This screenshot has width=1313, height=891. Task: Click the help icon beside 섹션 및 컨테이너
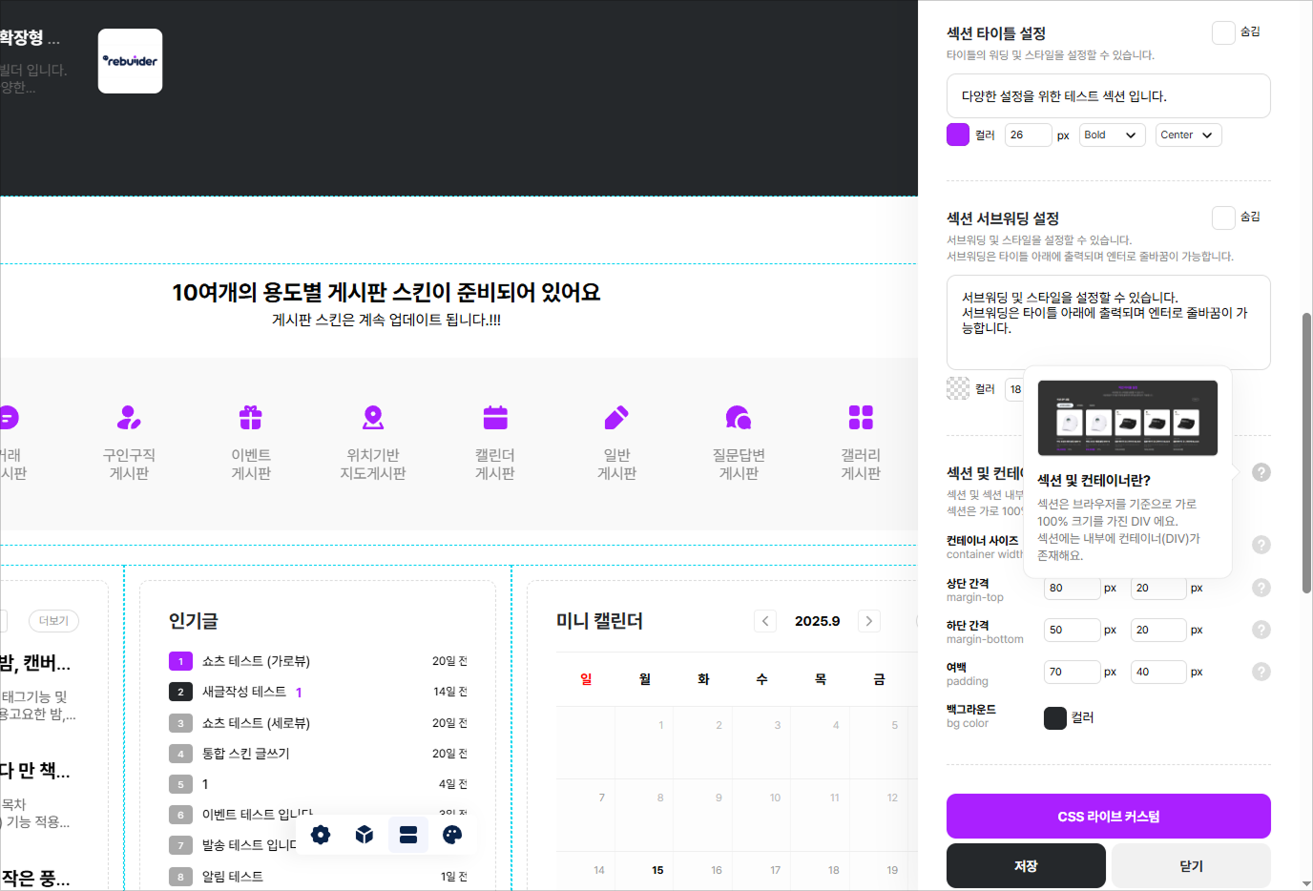pyautogui.click(x=1261, y=472)
